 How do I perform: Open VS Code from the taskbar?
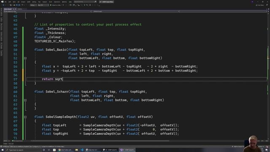point(82,150)
